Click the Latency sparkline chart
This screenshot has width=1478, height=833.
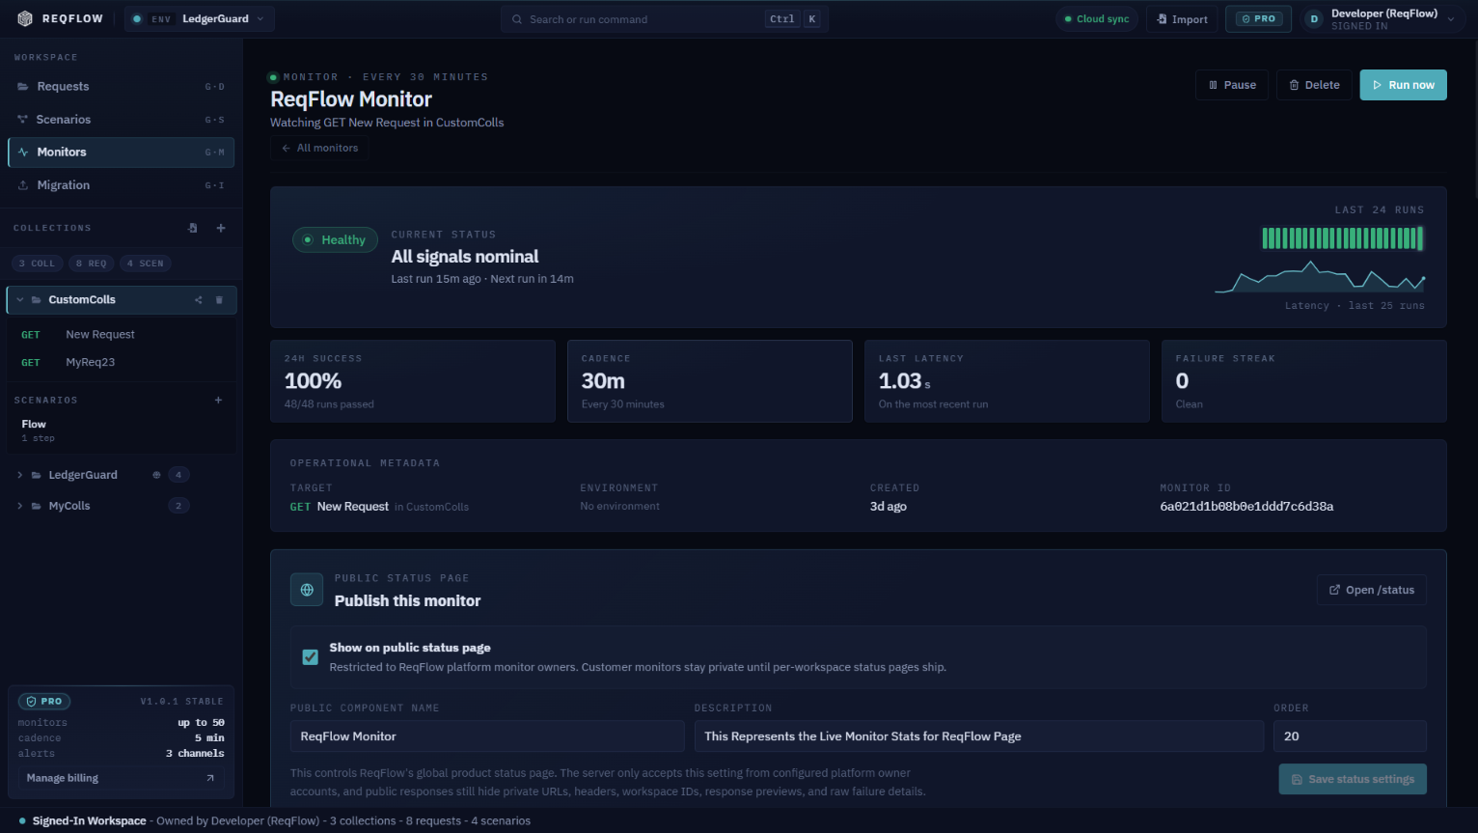(1320, 276)
